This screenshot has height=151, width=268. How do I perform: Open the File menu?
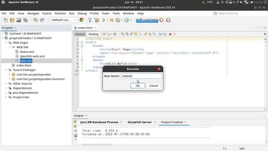pos(4,13)
